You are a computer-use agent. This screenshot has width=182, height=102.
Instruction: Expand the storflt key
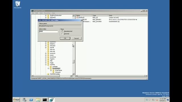(x=46, y=48)
